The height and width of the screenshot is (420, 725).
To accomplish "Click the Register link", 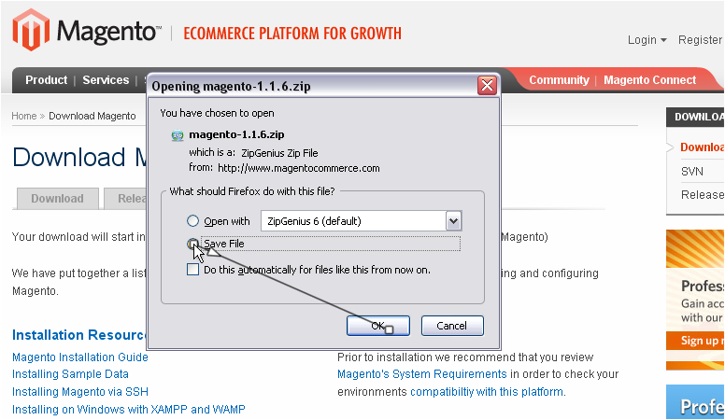I will 700,40.
